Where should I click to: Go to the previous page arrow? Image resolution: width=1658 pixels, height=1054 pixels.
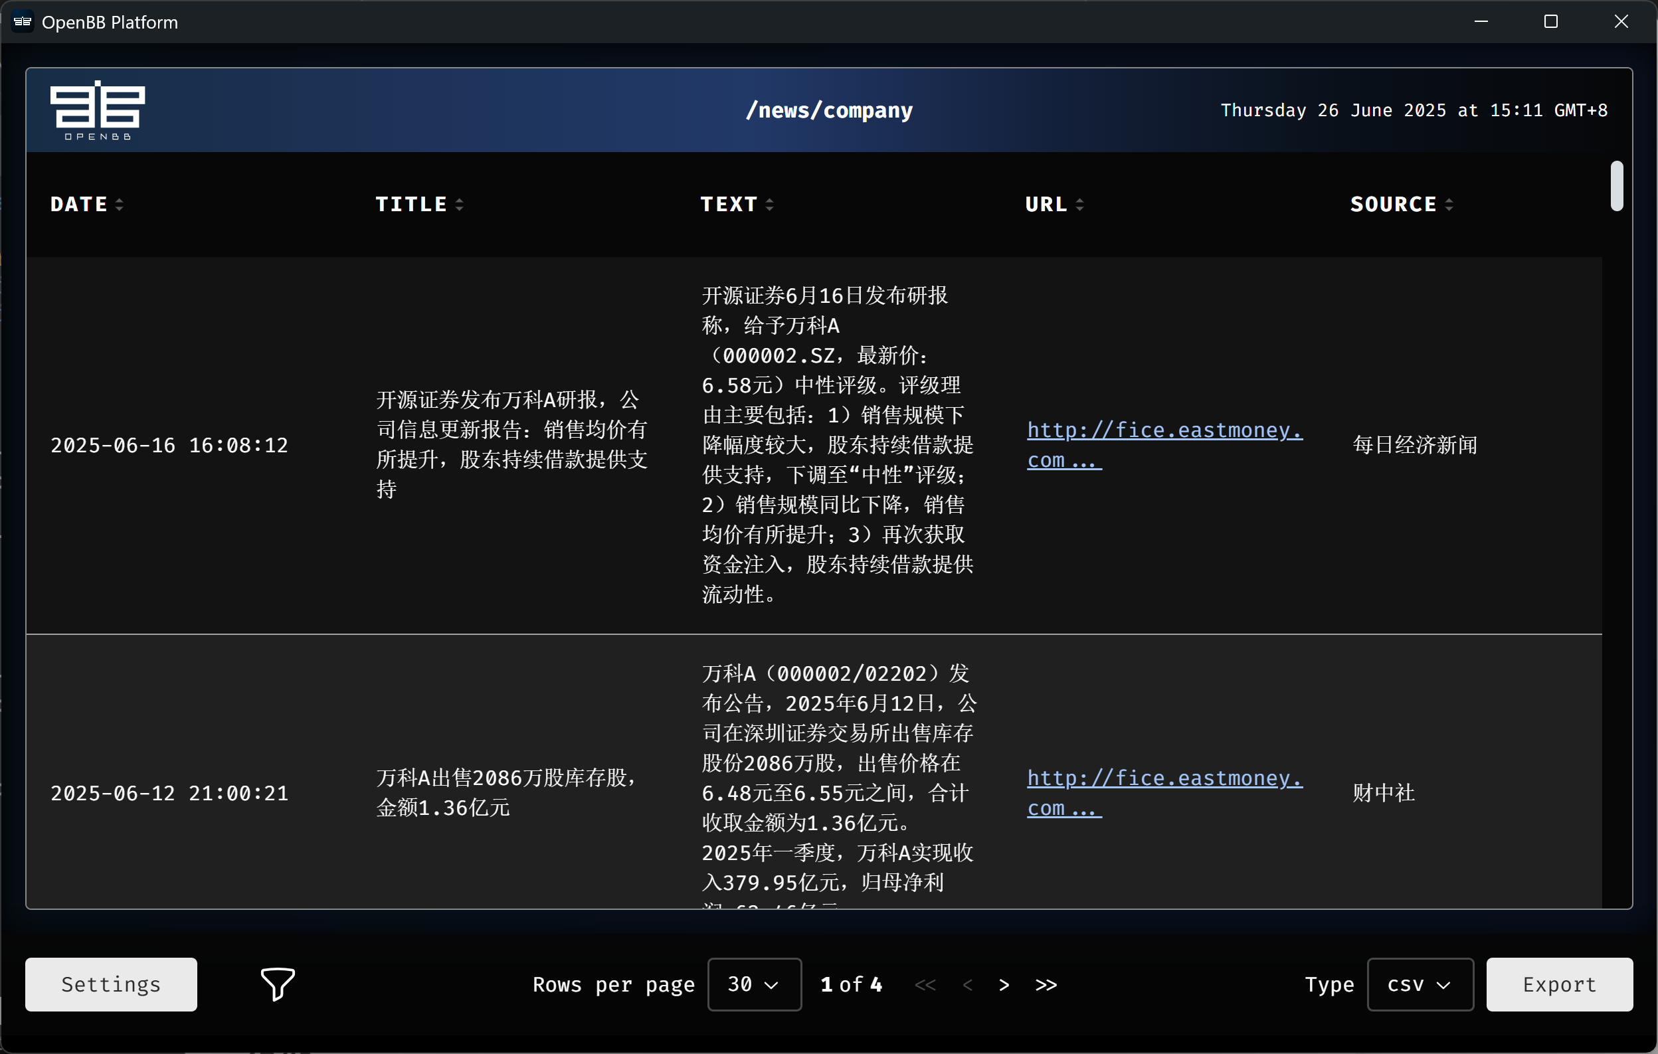[x=967, y=984]
